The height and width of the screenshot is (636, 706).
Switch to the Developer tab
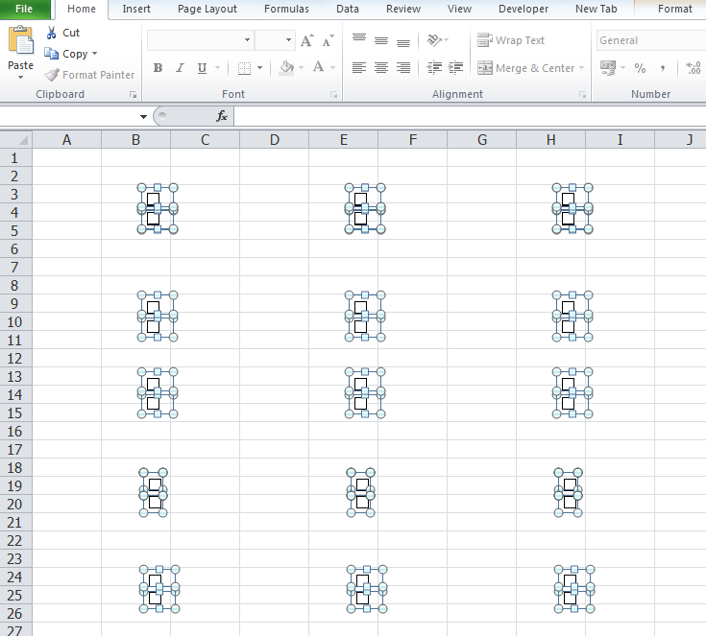click(x=523, y=9)
